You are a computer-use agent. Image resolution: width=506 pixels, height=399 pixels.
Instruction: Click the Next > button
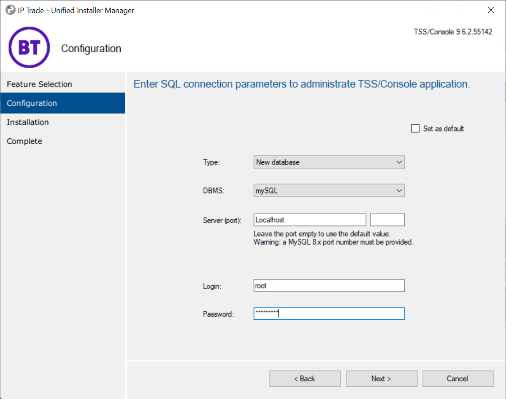tap(382, 379)
